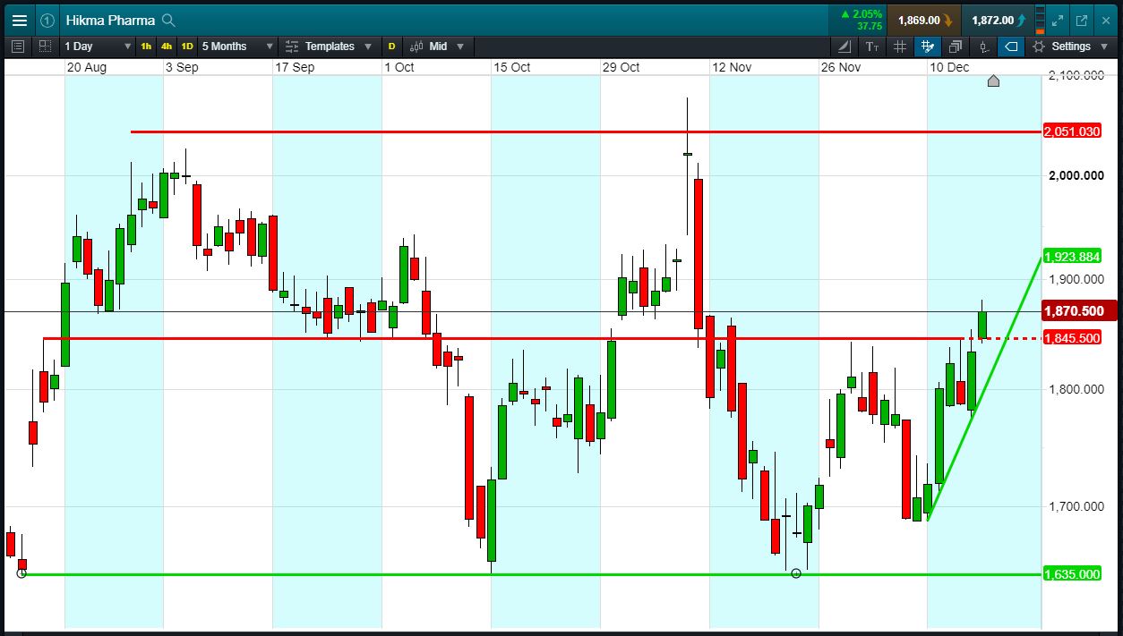Click the left circle handle on green support line
The width and height of the screenshot is (1123, 636).
22,573
